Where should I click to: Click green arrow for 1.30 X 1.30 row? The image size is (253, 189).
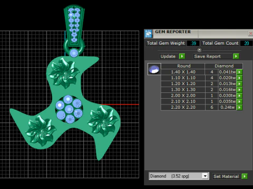239,90
